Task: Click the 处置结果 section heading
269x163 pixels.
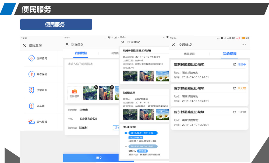Action: [x=129, y=93]
